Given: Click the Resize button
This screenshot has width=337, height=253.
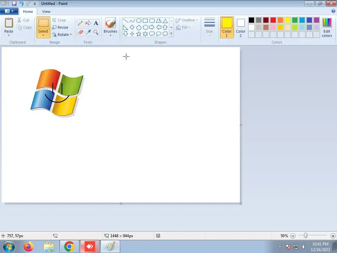Looking at the screenshot, I should tap(60, 27).
